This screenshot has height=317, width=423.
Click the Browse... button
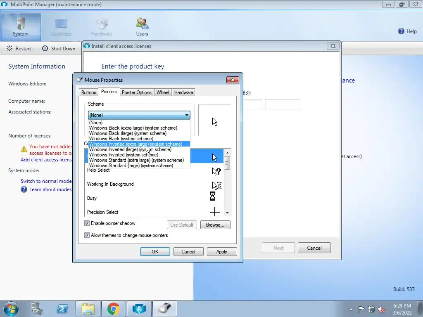pos(215,225)
